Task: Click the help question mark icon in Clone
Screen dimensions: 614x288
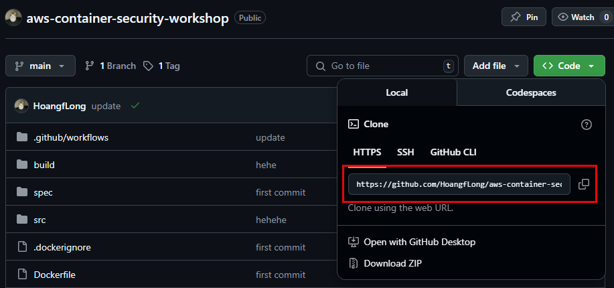Action: click(586, 125)
